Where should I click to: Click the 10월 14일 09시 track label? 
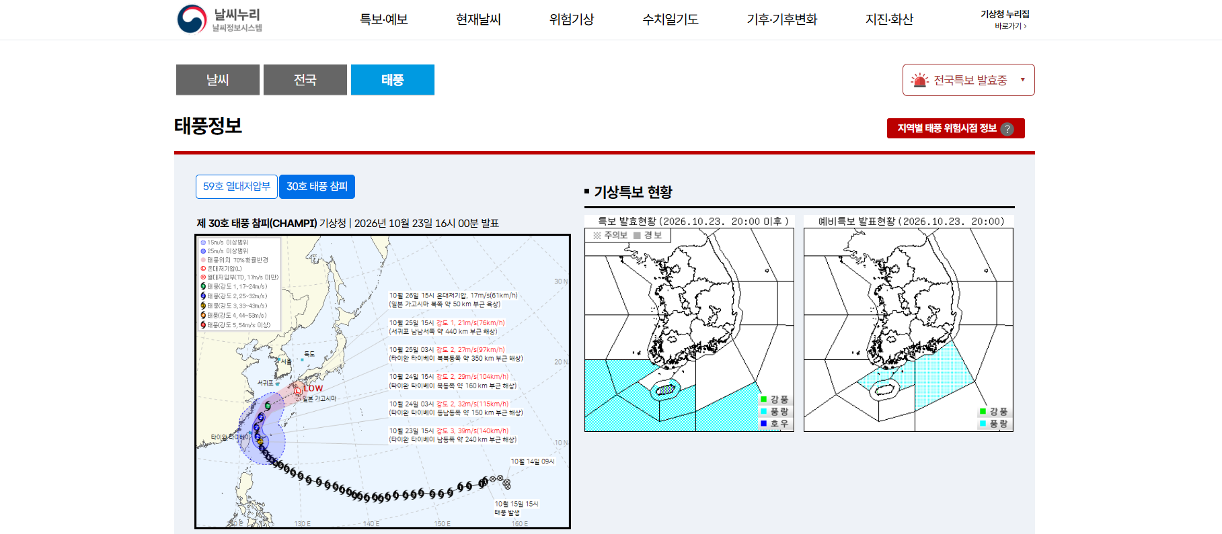(533, 461)
